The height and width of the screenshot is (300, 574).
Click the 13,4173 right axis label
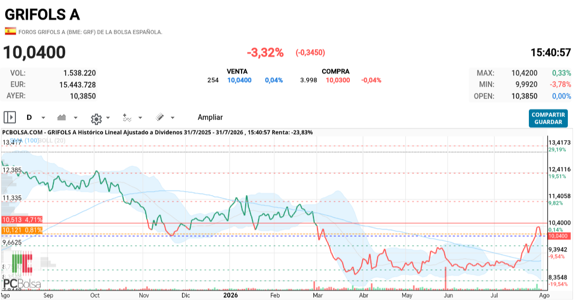click(x=559, y=143)
